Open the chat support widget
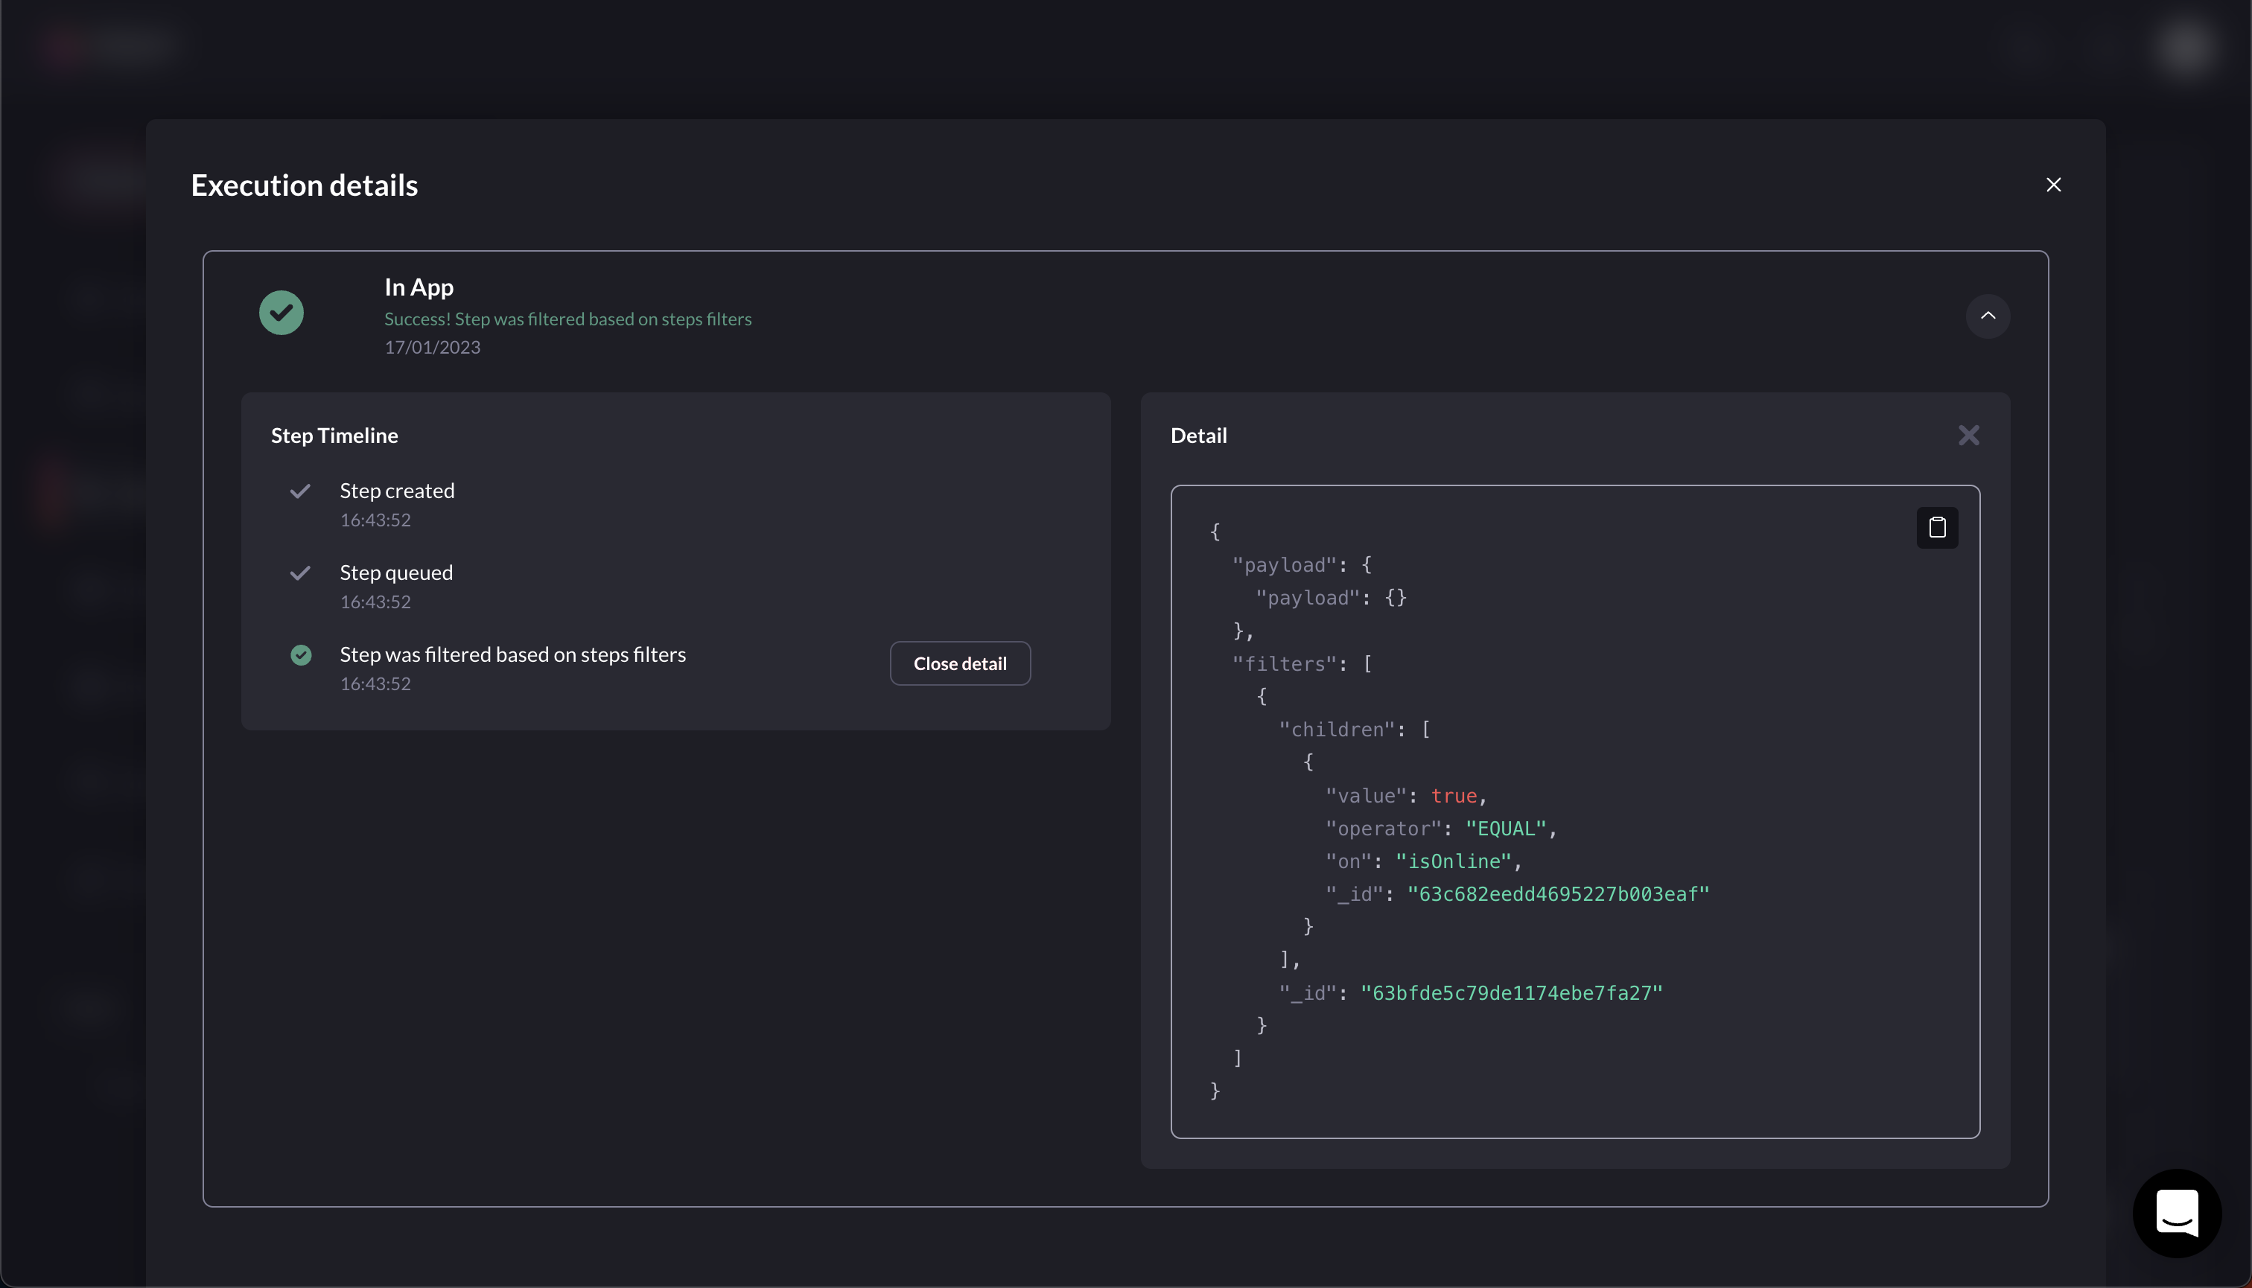 click(2176, 1213)
